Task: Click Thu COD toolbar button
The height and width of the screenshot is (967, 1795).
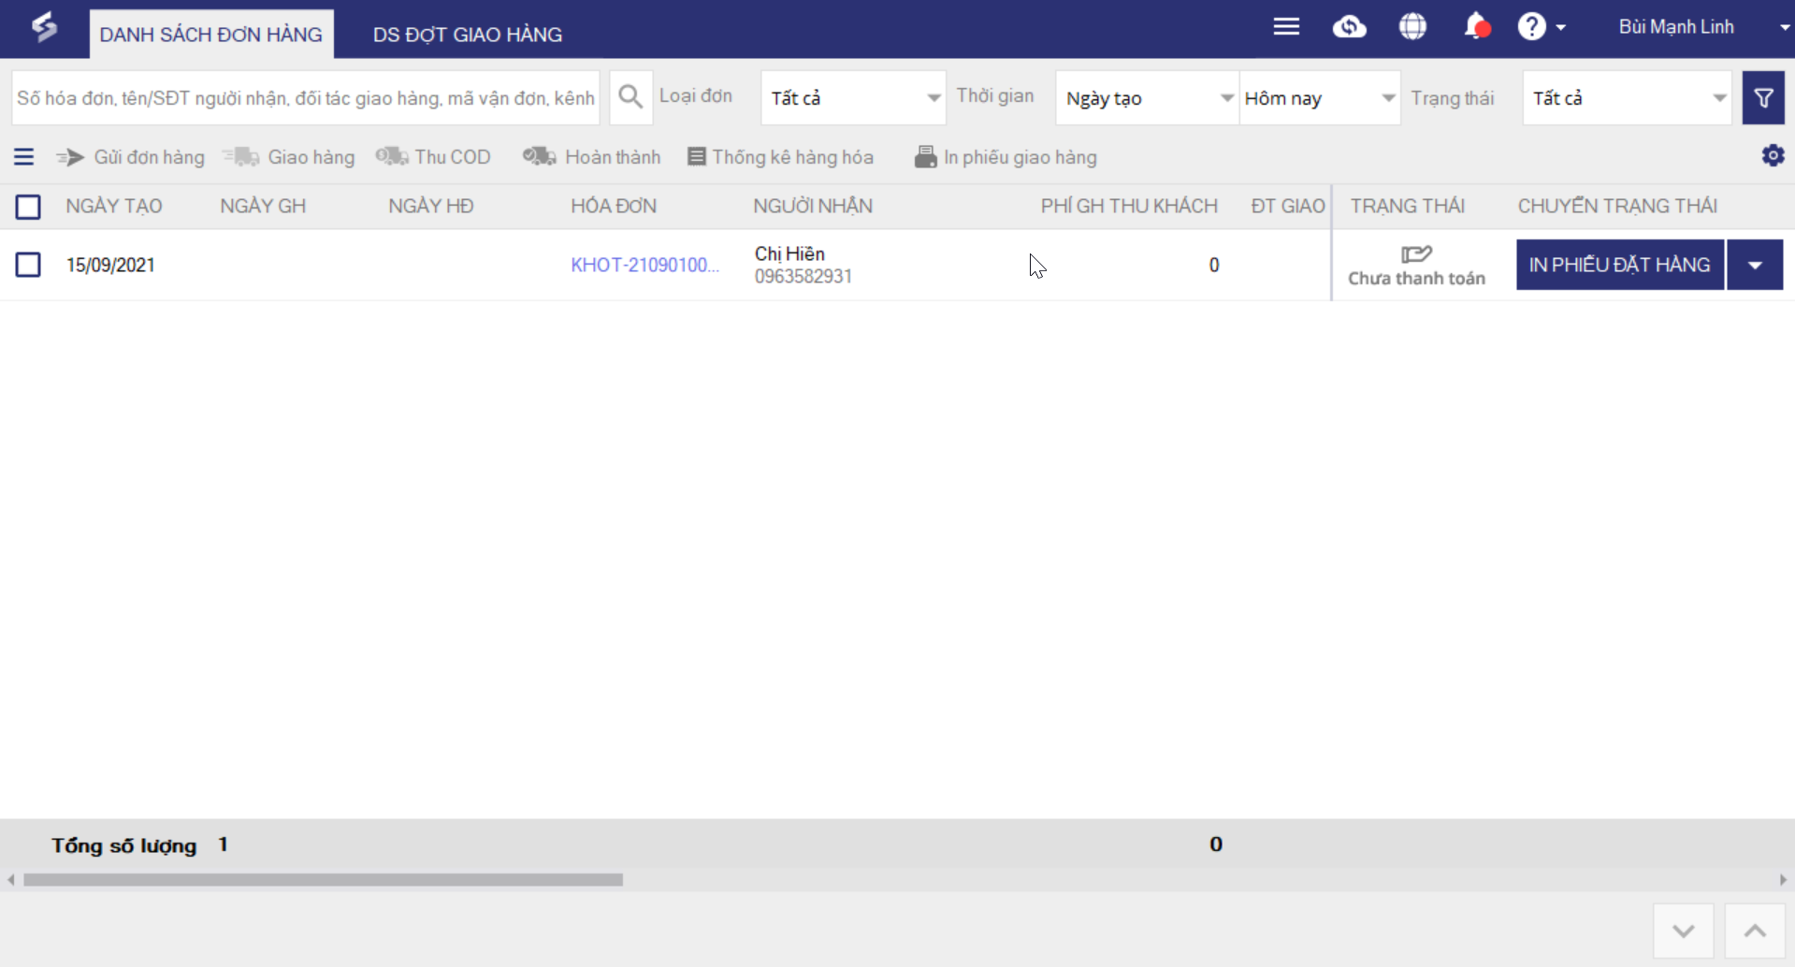Action: [x=433, y=157]
